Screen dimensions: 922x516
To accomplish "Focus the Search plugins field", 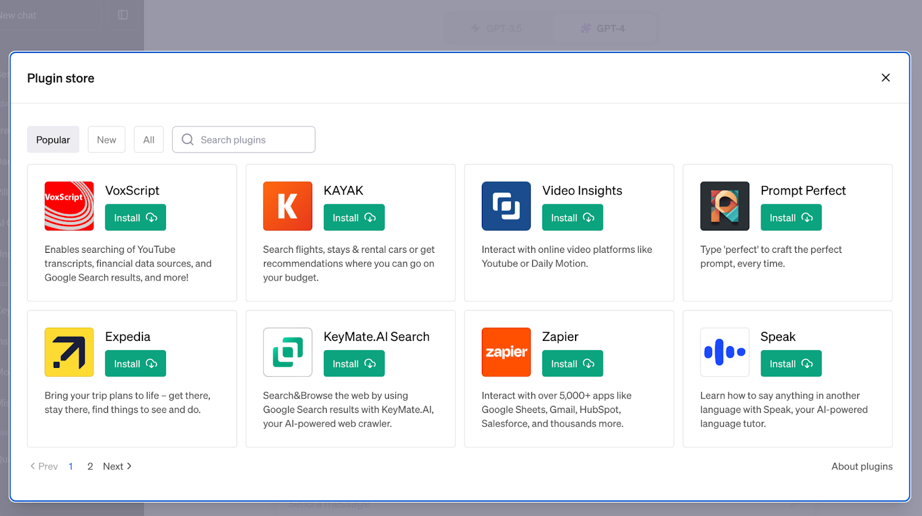I will point(254,140).
